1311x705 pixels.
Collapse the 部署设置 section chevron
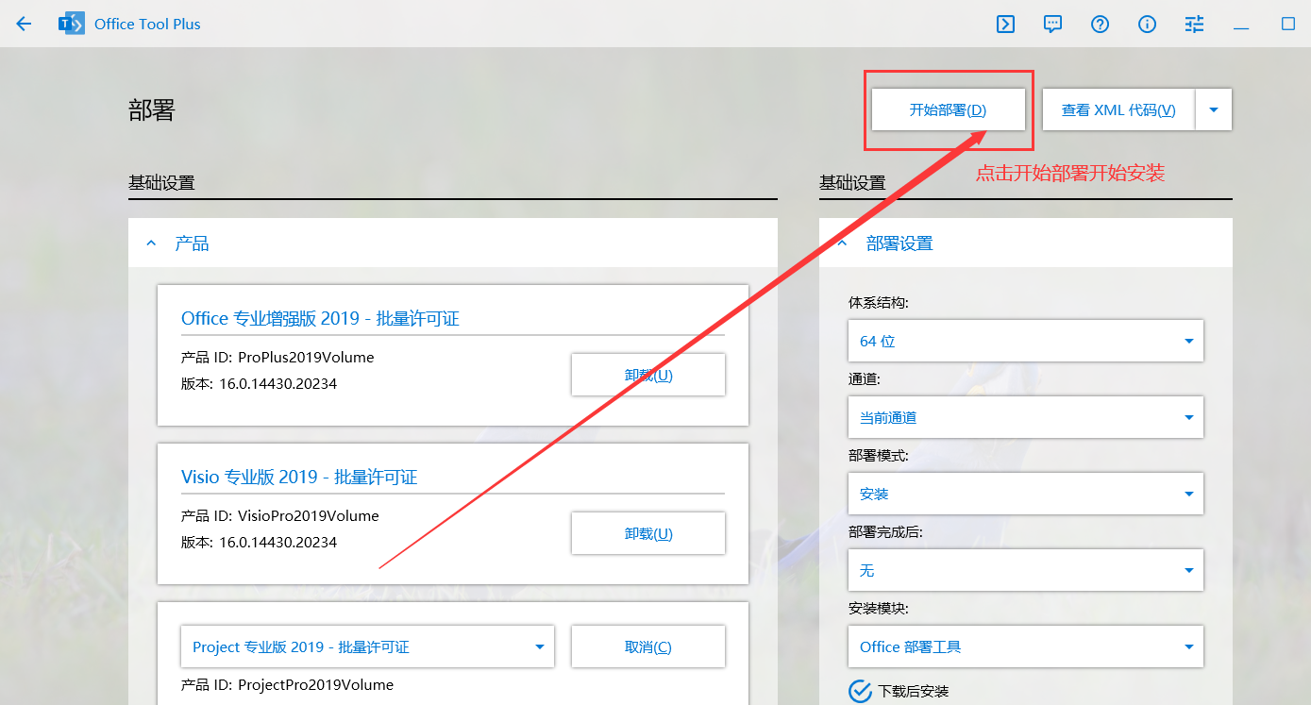pos(842,243)
